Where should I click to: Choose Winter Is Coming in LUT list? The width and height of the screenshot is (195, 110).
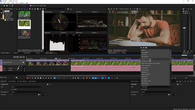coord(155,59)
